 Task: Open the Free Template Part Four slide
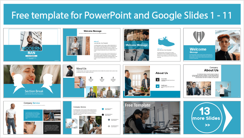[x=152, y=118]
